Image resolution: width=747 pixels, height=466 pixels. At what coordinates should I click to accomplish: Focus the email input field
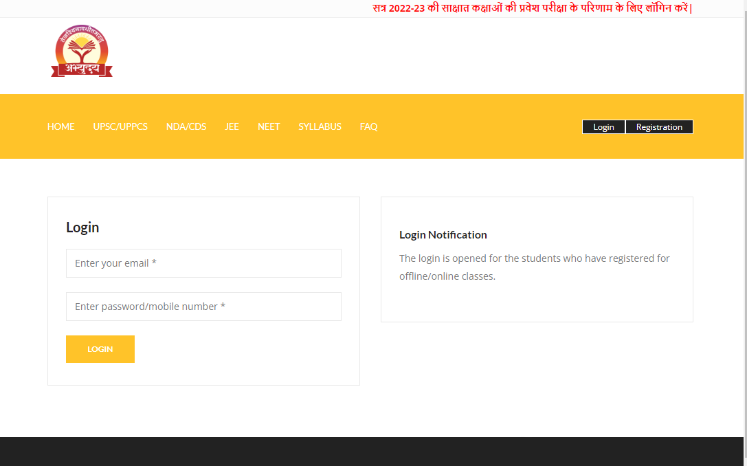[203, 263]
